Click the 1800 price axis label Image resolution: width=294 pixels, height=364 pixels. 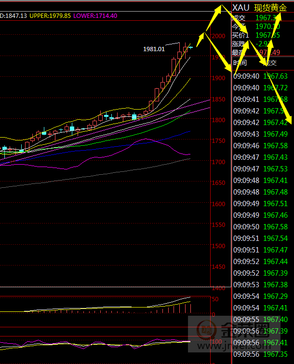[x=218, y=120]
